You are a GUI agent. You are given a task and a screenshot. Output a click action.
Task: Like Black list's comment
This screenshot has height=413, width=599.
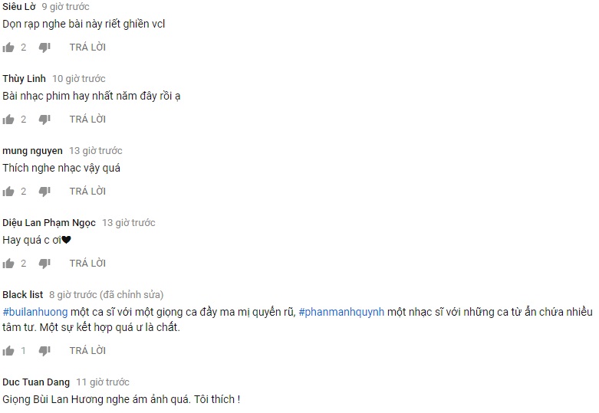[x=8, y=351]
